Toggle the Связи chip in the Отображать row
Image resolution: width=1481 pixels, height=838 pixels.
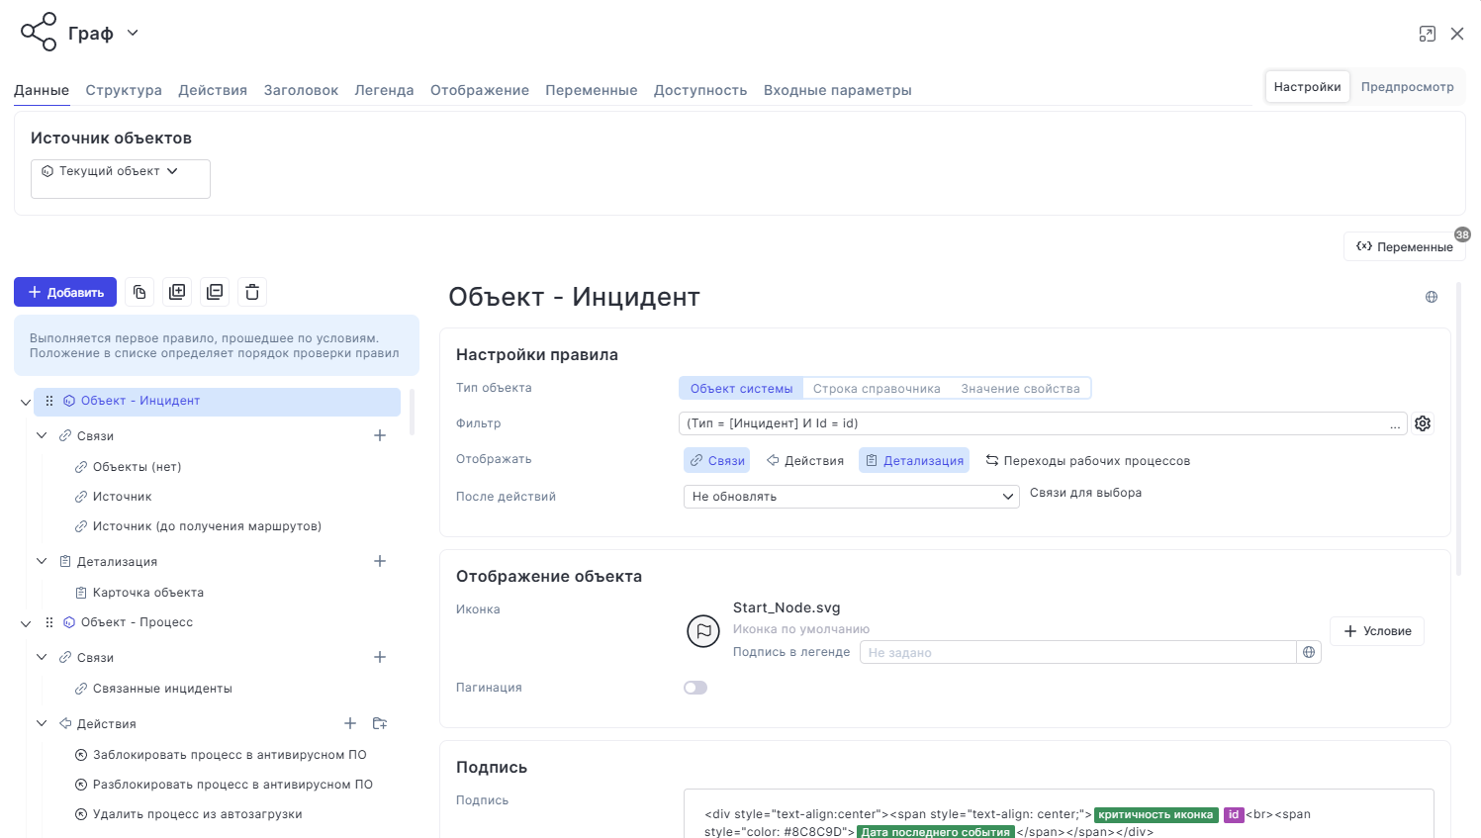pyautogui.click(x=717, y=460)
